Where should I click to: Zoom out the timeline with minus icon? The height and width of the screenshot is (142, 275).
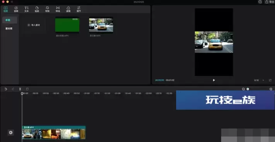pos(243,89)
